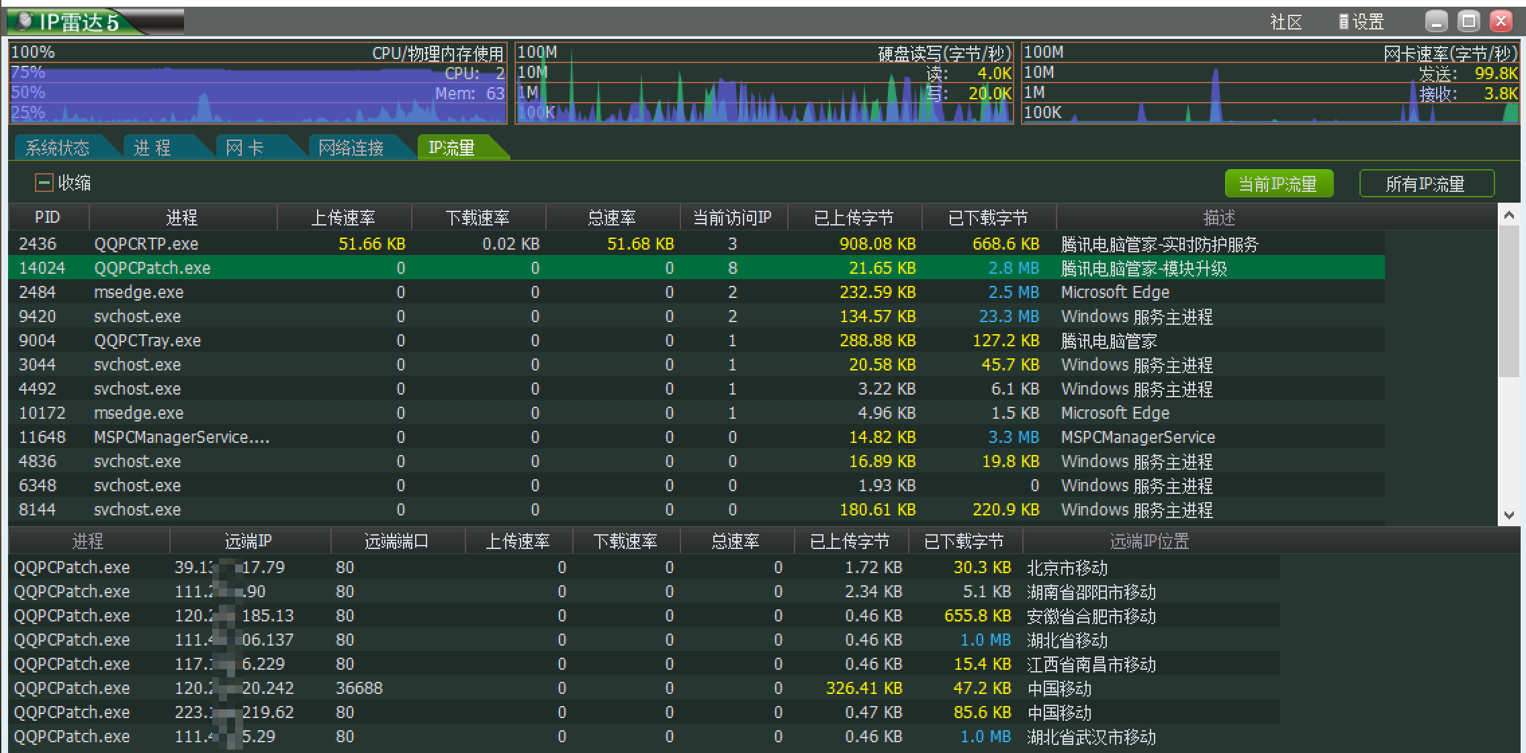Switch to the 系统状态 tab

57,148
